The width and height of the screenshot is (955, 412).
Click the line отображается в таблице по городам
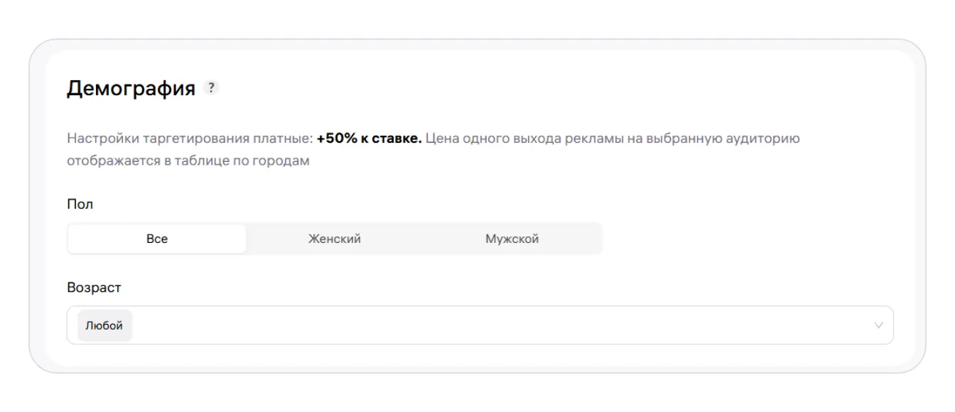188,161
